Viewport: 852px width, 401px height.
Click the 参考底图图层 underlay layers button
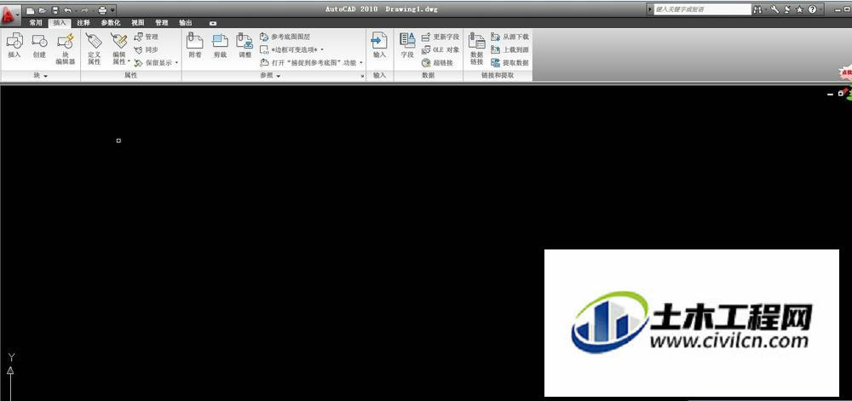coord(285,37)
